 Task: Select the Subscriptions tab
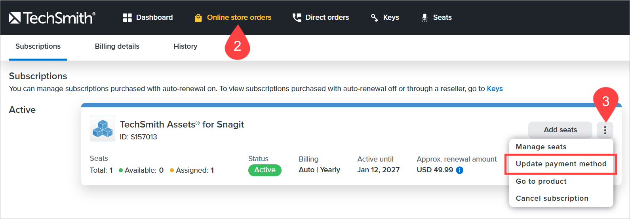(x=38, y=46)
